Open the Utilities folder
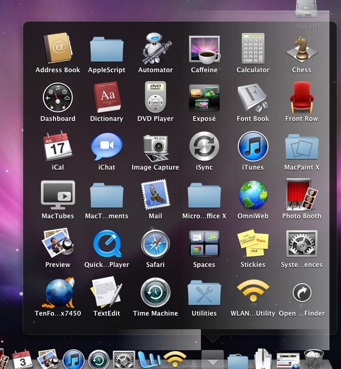341x369 pixels. [x=204, y=293]
